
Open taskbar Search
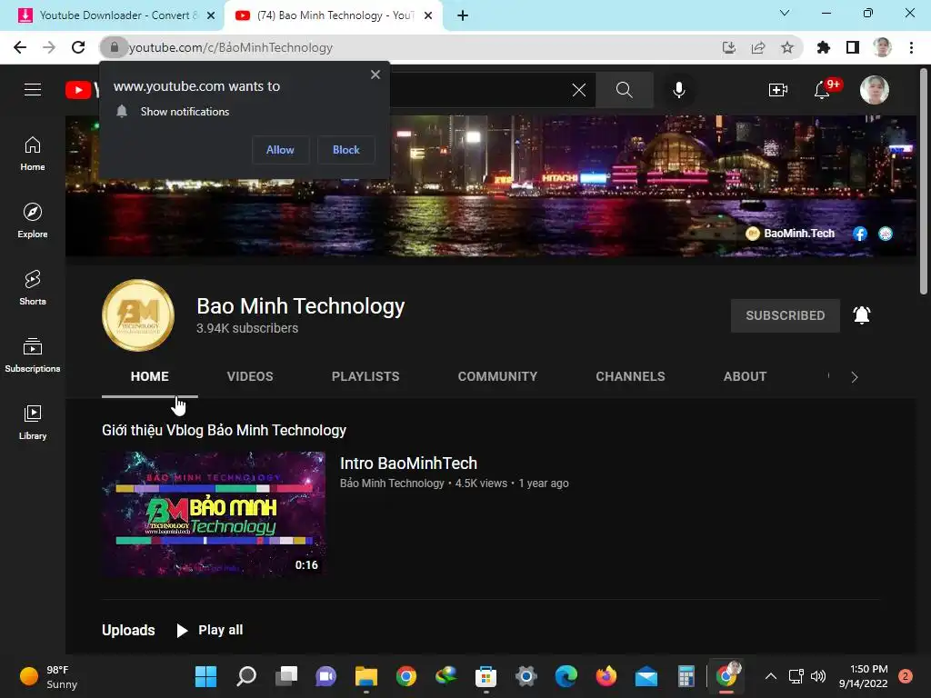point(245,676)
